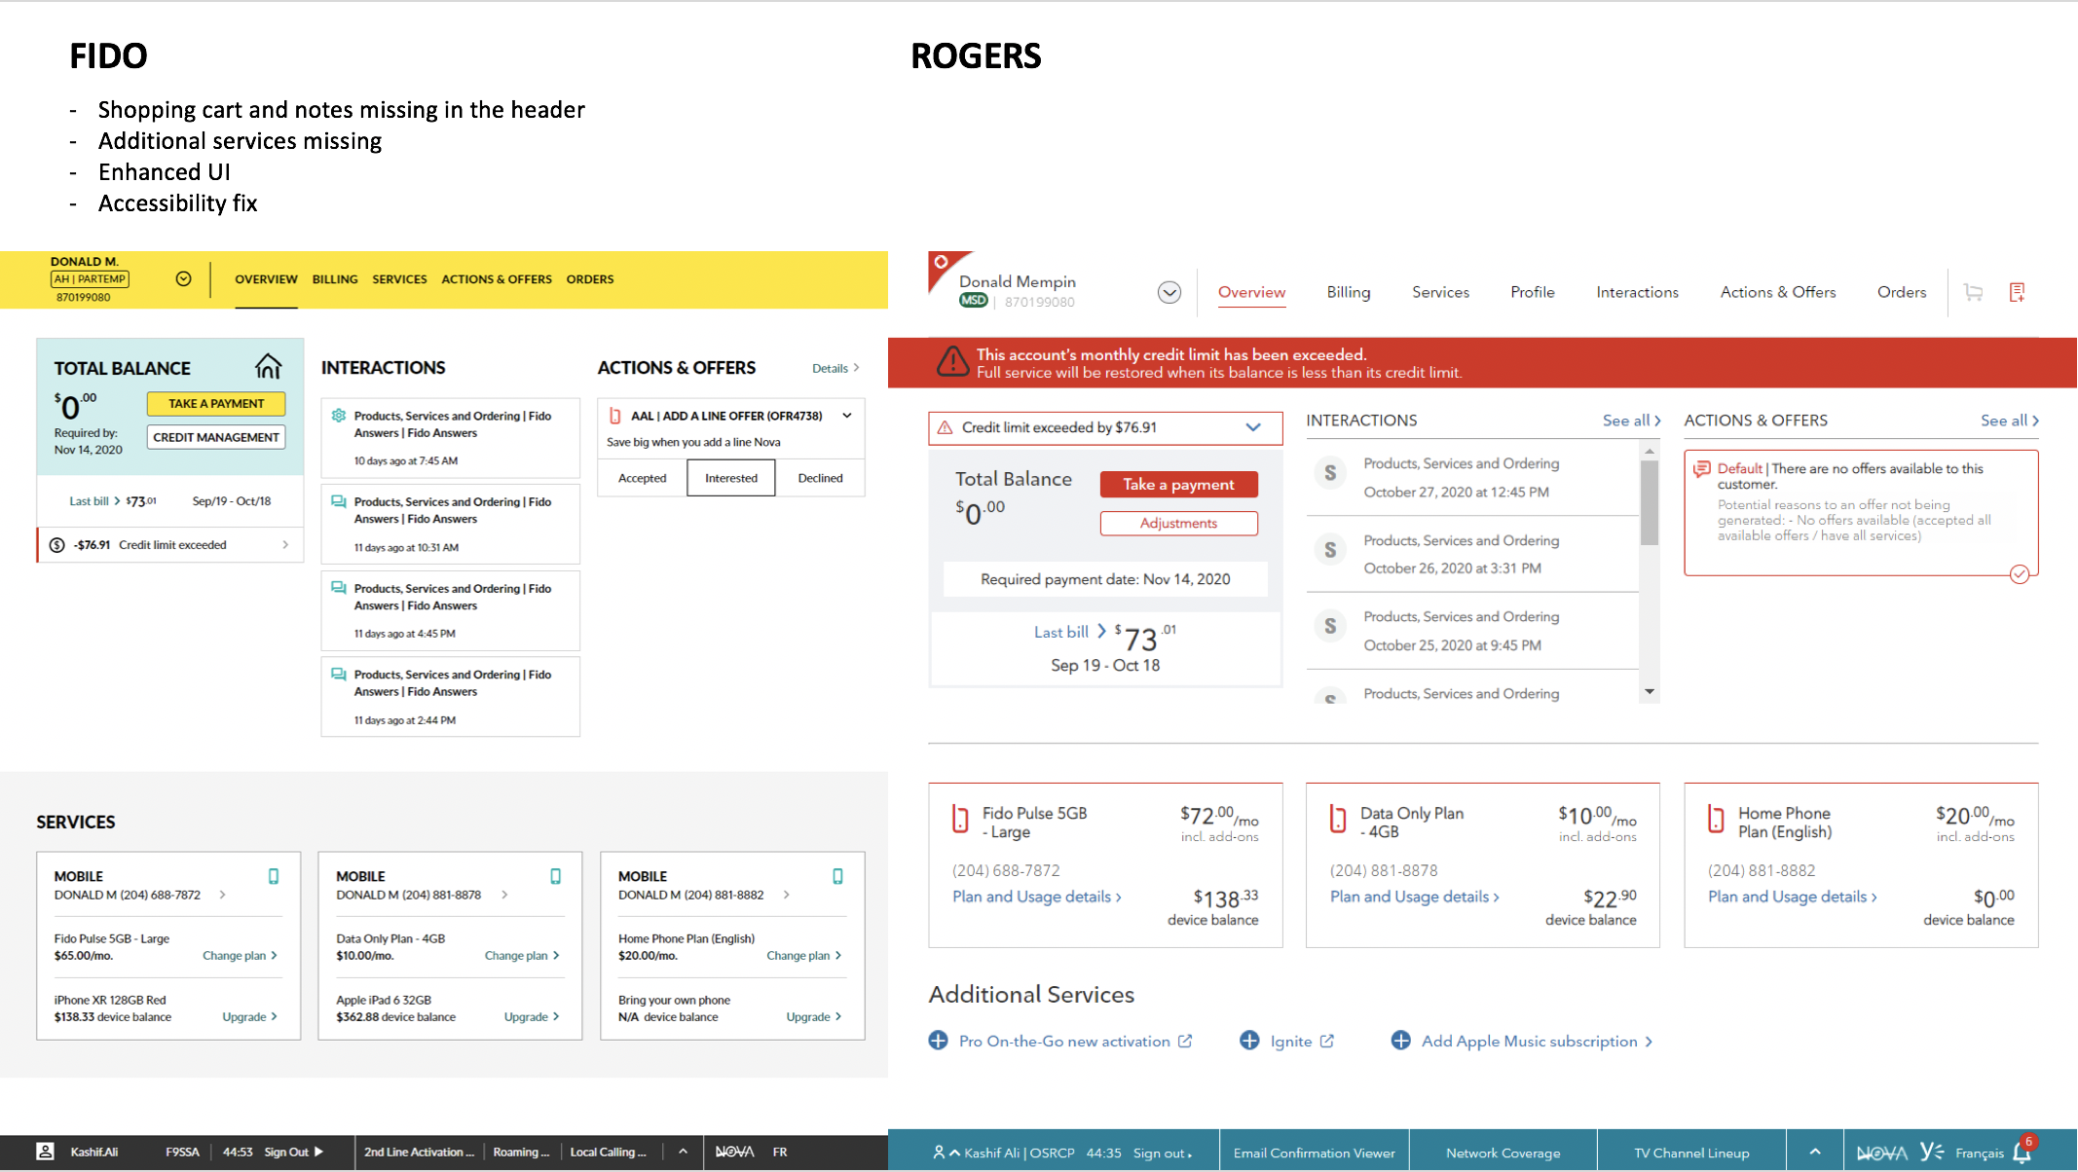Click the phone icon on Data Only Plan card
Viewport: 2078px width, 1172px height.
pyautogui.click(x=1338, y=819)
